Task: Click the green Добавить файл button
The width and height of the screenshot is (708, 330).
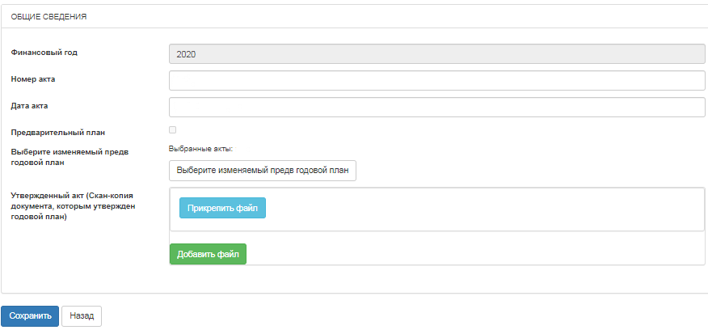Action: (x=208, y=254)
